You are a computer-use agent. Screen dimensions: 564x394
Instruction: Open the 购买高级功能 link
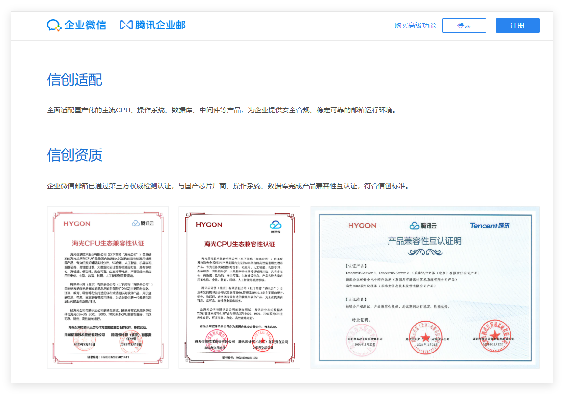tap(415, 26)
